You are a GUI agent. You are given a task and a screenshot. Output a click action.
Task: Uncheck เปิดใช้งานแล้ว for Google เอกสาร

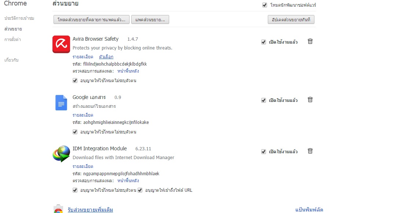click(x=263, y=100)
